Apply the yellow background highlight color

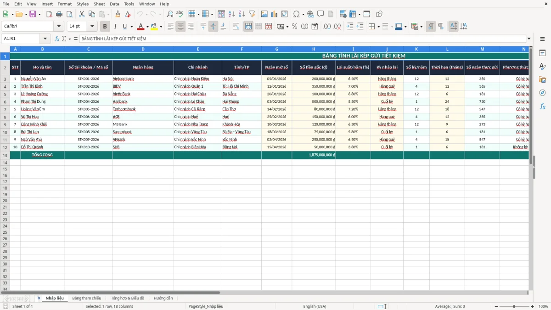point(154,27)
